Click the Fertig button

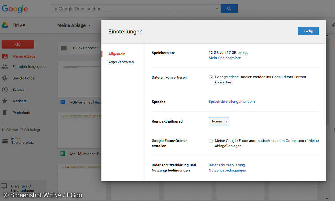308,31
